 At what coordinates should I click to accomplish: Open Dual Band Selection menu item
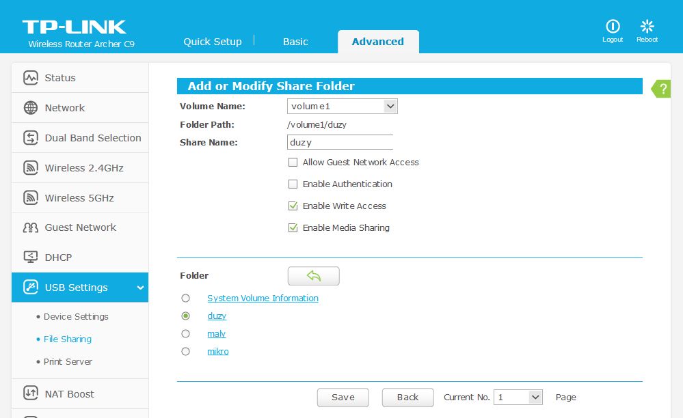pos(80,138)
